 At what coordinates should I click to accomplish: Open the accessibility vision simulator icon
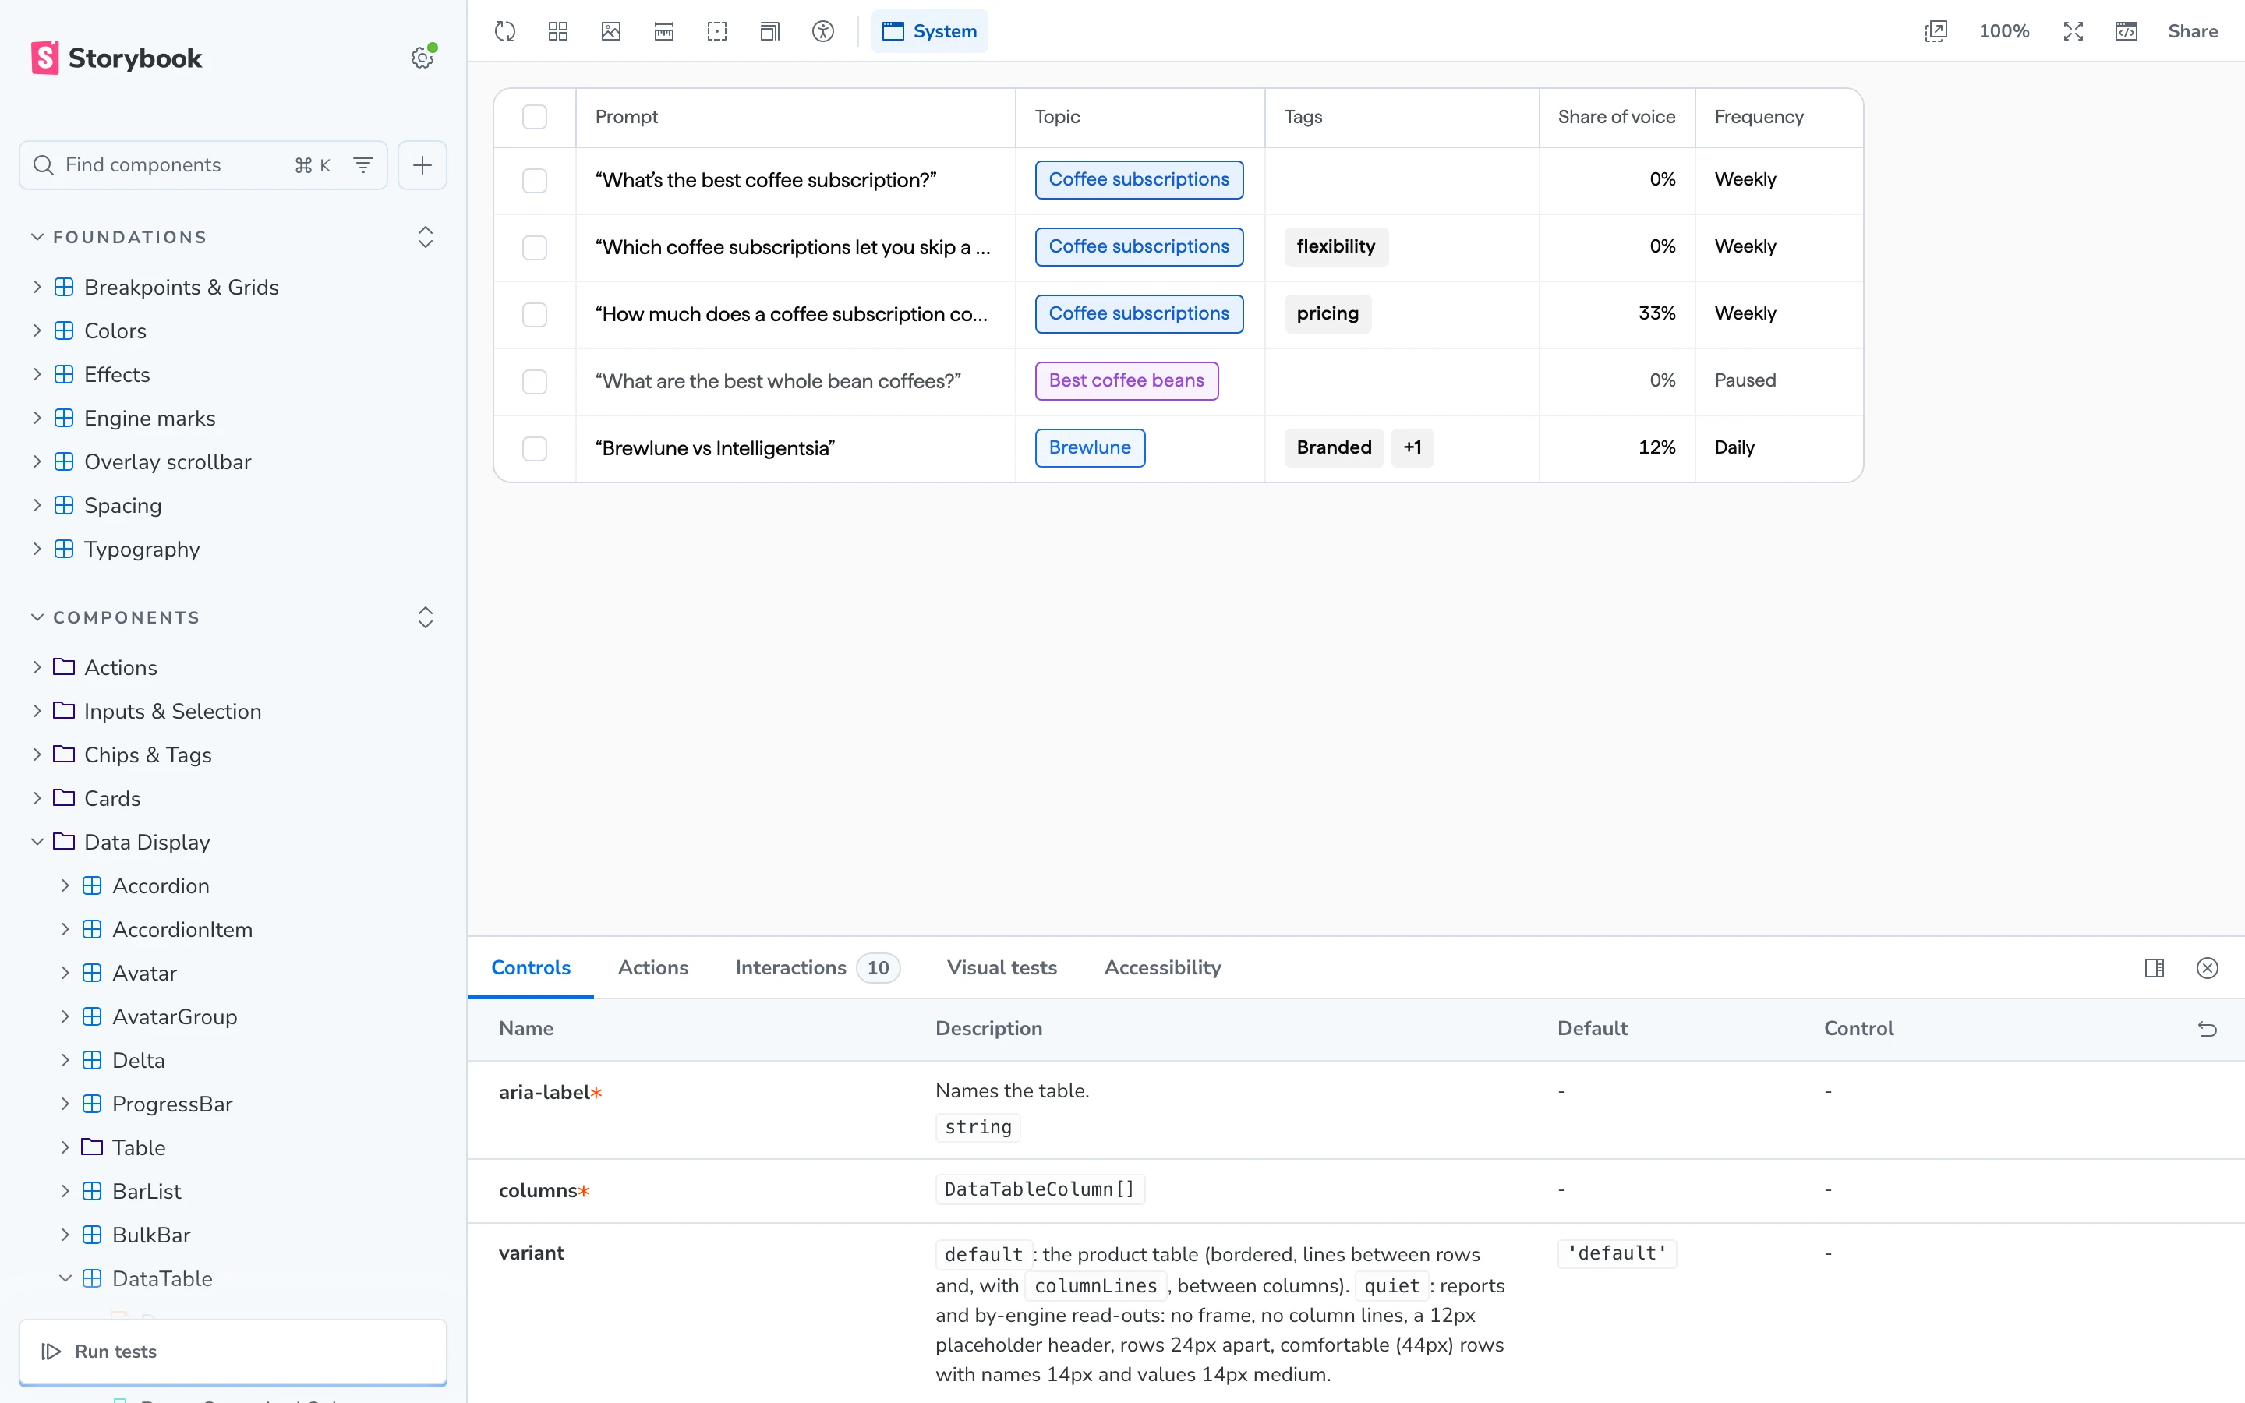(823, 31)
